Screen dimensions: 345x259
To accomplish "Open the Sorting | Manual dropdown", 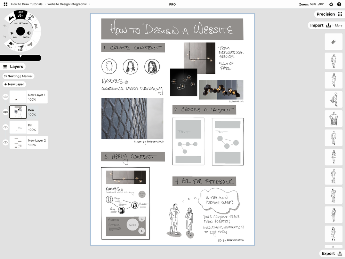I will 18,76.
